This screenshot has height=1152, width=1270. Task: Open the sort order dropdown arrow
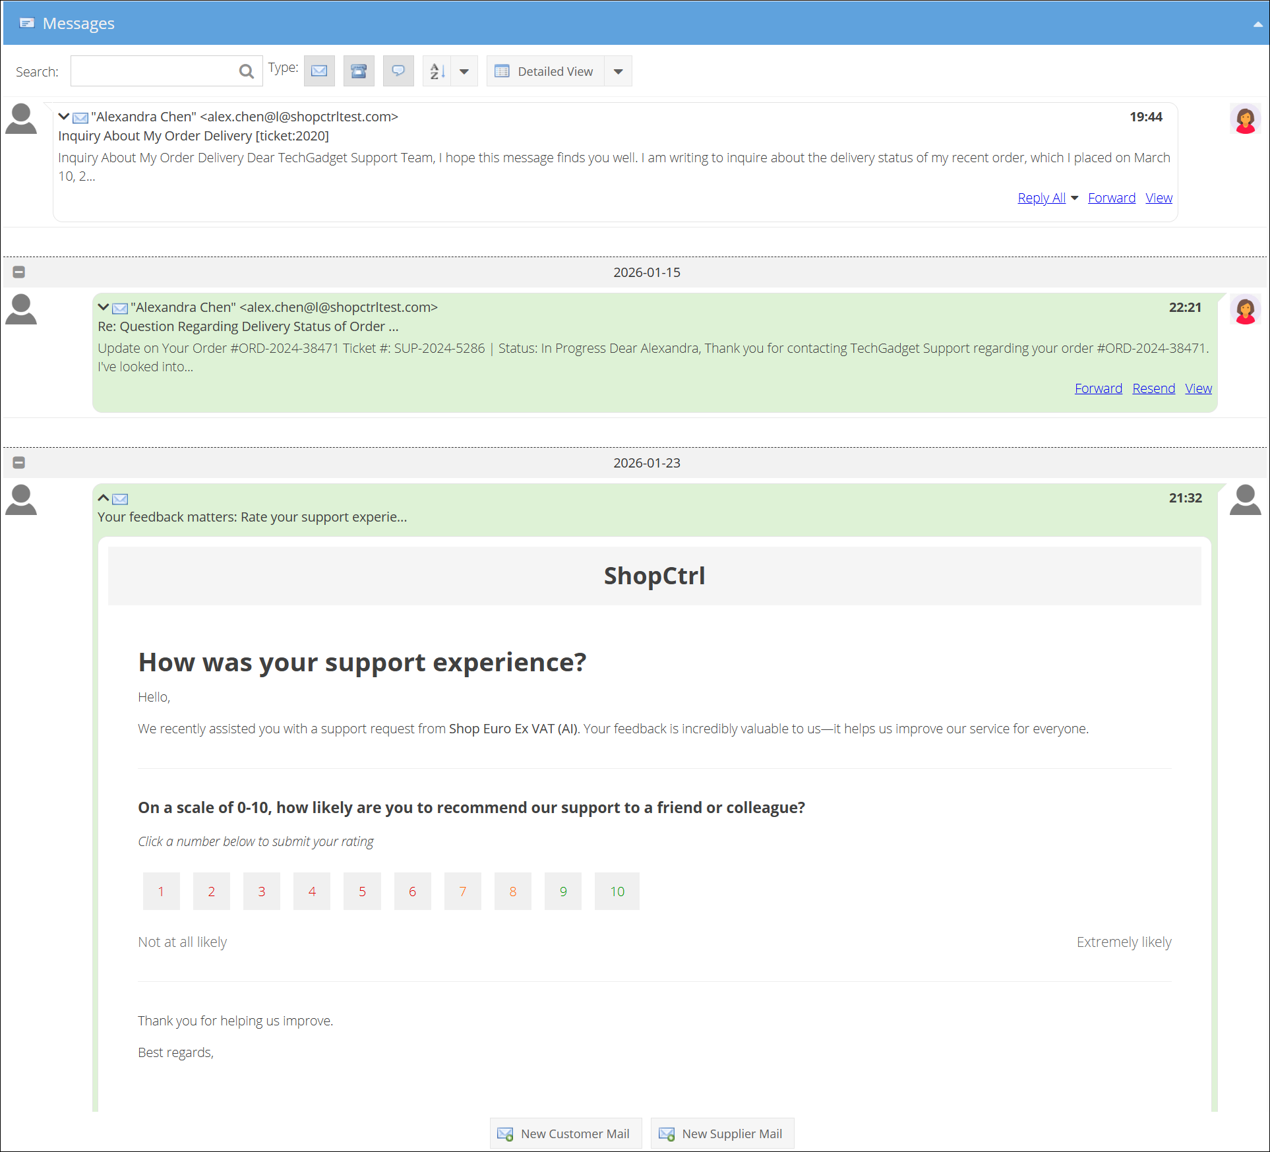pos(464,71)
